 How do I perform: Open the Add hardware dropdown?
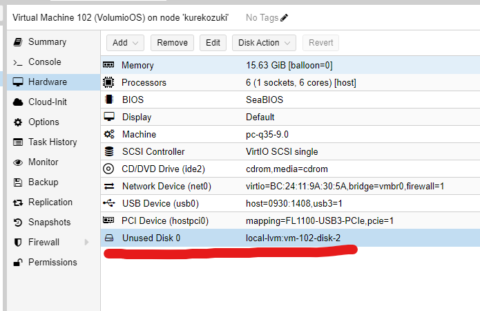pyautogui.click(x=125, y=43)
